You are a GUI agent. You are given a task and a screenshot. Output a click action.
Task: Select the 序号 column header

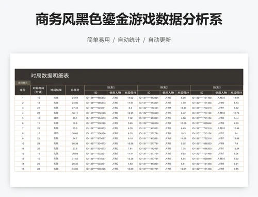pyautogui.click(x=23, y=90)
